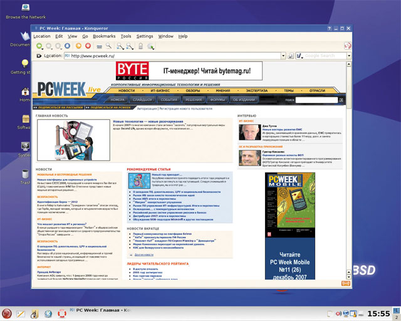
Task: Open the View menu
Action: (x=73, y=36)
